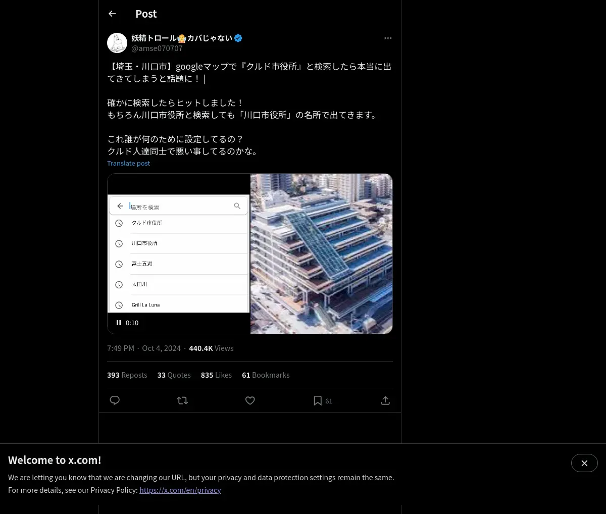The image size is (606, 514).
Task: View the 835 Likes list
Action: pos(216,375)
